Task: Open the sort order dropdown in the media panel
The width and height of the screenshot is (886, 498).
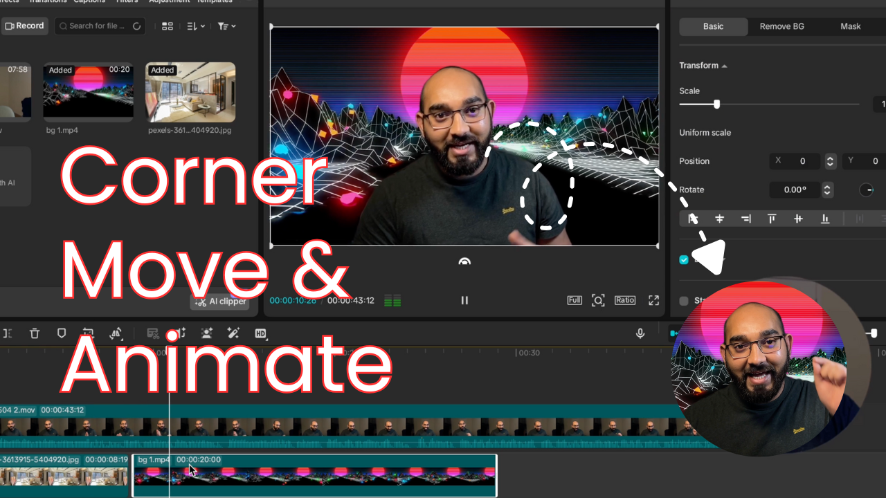Action: [193, 26]
